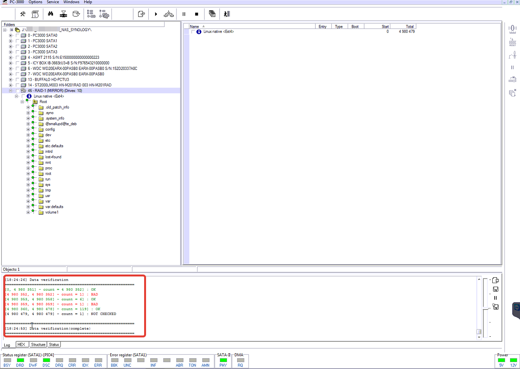
Task: Click the document with checkmark export icon
Action: [x=141, y=14]
